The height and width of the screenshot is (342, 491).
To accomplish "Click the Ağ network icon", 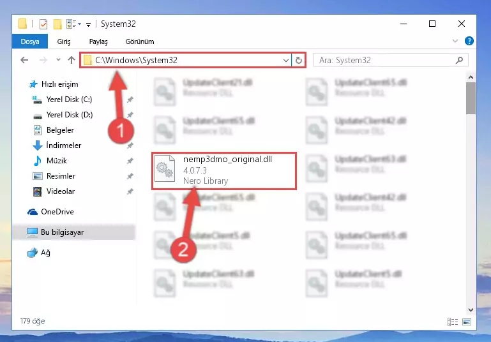I will coord(33,253).
